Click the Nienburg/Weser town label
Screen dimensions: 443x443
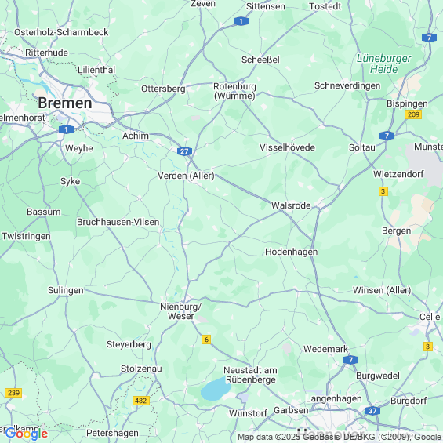tap(181, 311)
